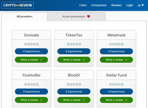Go to the Reviews menu item
The height and width of the screenshot is (108, 148).
click(x=116, y=5)
